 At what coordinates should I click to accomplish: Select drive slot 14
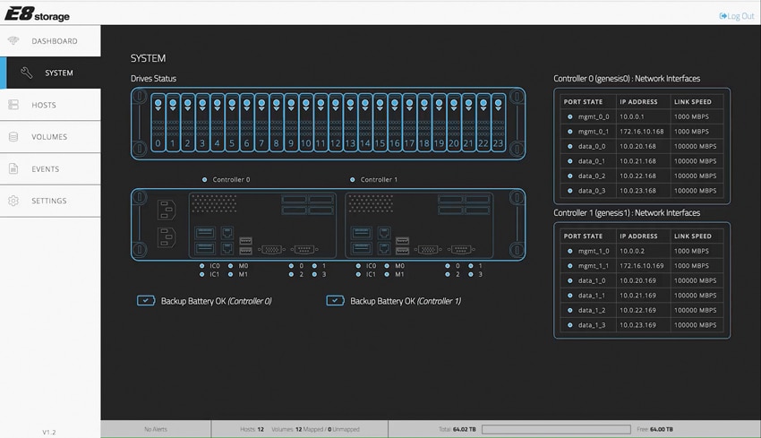pyautogui.click(x=365, y=124)
